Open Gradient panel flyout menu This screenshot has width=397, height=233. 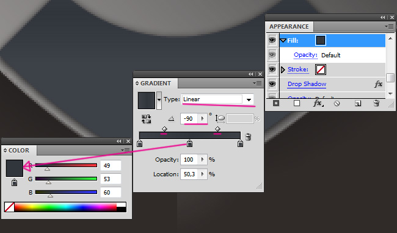257,83
